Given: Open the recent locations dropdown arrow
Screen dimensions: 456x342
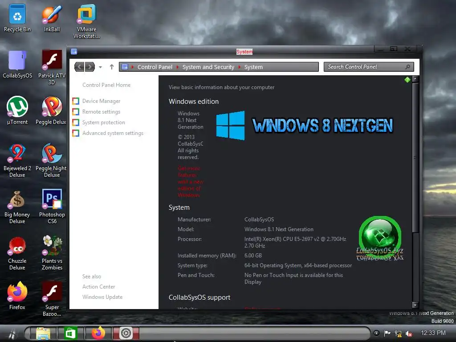Looking at the screenshot, I should 100,67.
